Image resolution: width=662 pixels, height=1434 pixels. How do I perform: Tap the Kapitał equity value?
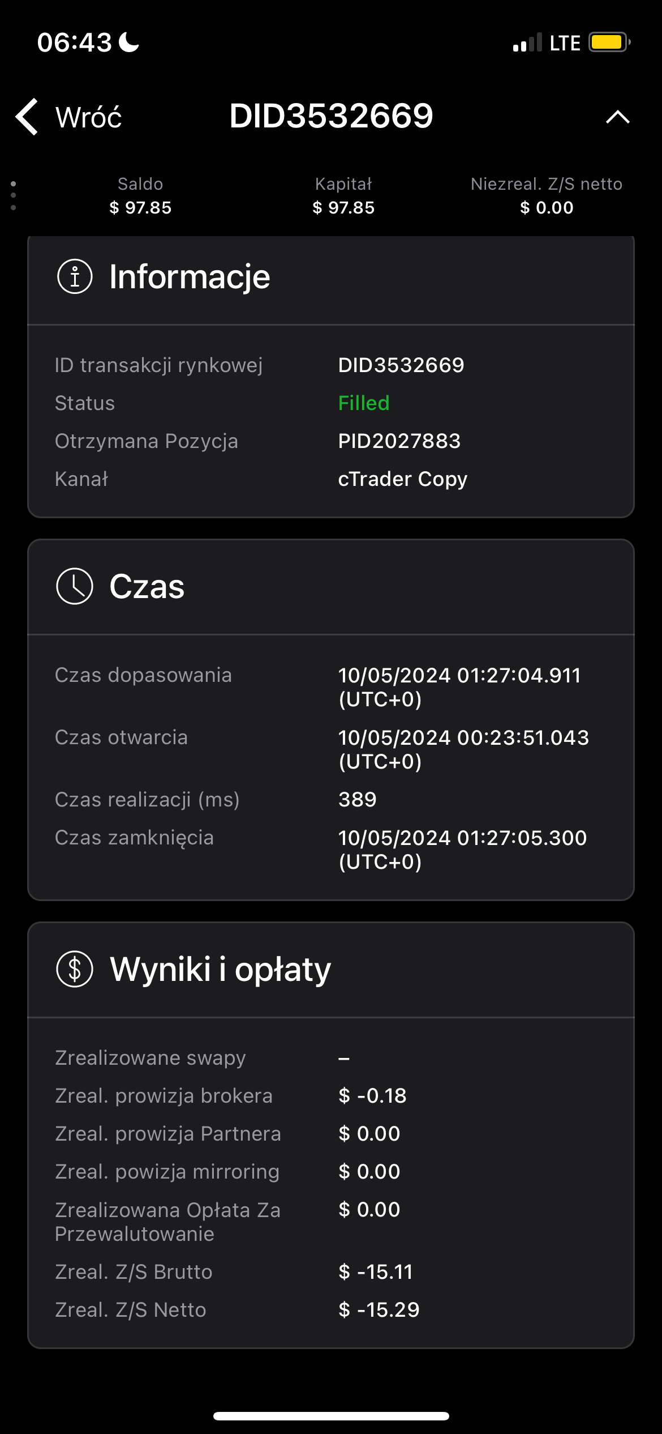pyautogui.click(x=343, y=208)
